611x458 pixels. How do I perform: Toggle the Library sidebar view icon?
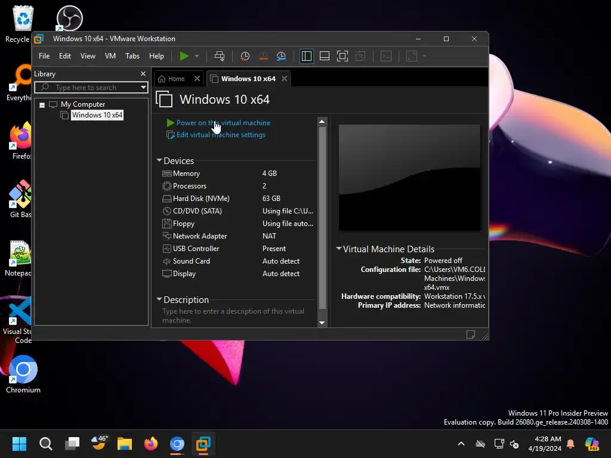[307, 56]
